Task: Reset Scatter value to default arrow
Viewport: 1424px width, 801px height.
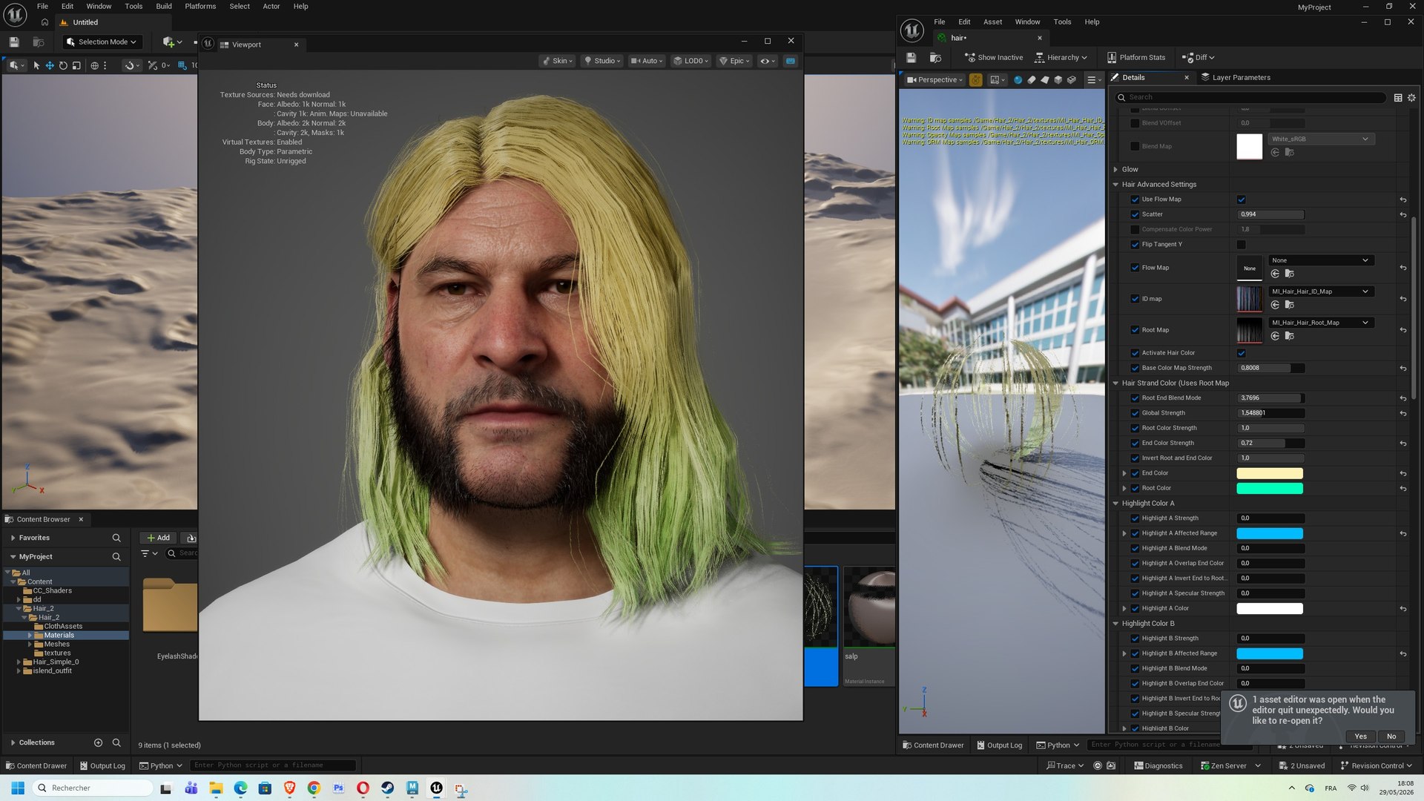Action: tap(1403, 214)
